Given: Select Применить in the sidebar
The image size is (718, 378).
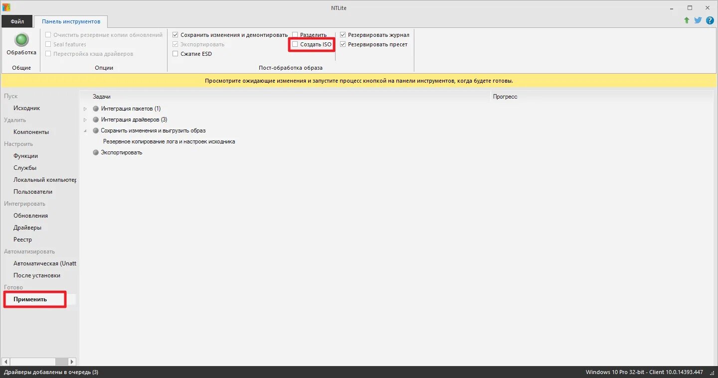Looking at the screenshot, I should pyautogui.click(x=30, y=299).
